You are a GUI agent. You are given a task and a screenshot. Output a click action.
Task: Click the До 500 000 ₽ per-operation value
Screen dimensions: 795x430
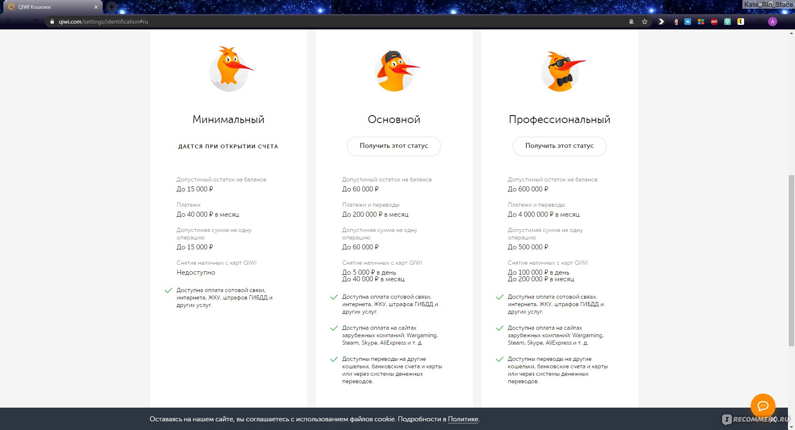coord(528,247)
